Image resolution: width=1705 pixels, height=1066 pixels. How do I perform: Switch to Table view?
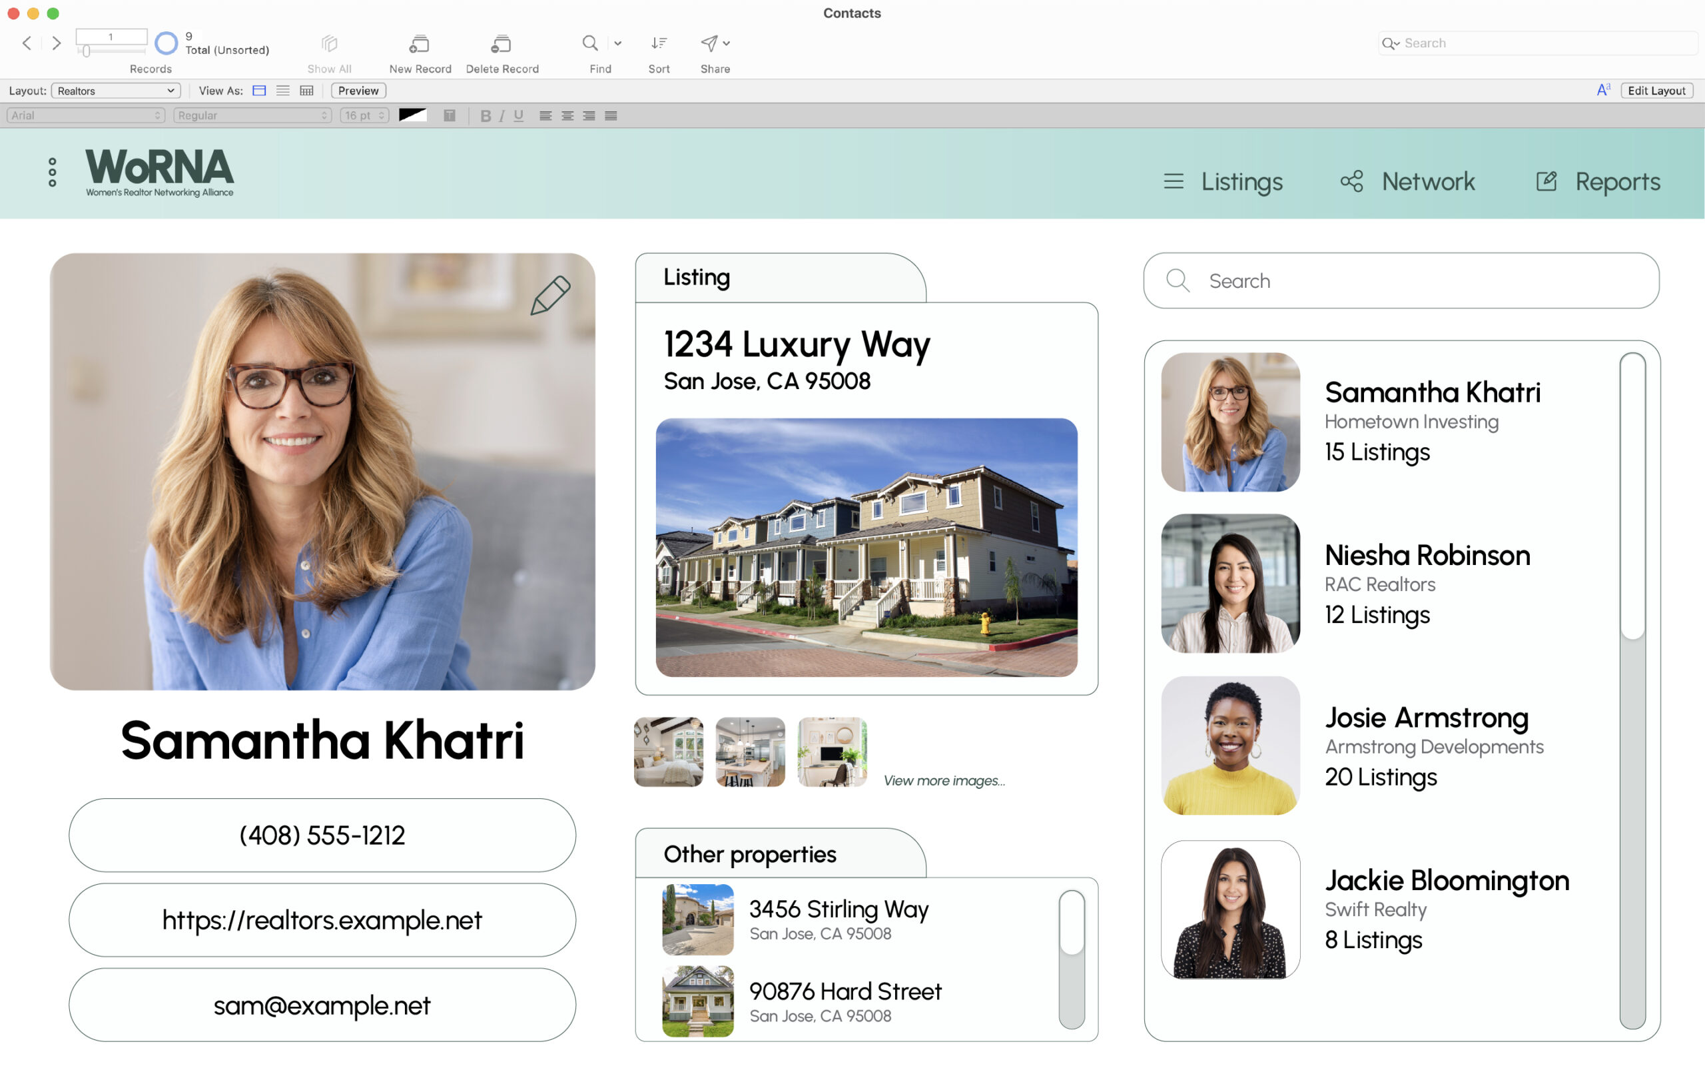point(306,90)
